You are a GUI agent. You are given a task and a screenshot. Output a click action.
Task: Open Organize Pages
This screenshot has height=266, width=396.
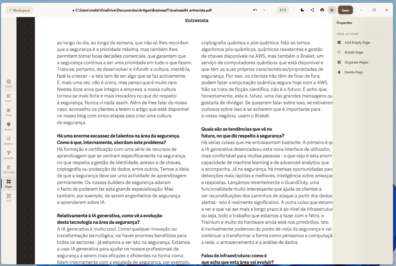coord(356,62)
